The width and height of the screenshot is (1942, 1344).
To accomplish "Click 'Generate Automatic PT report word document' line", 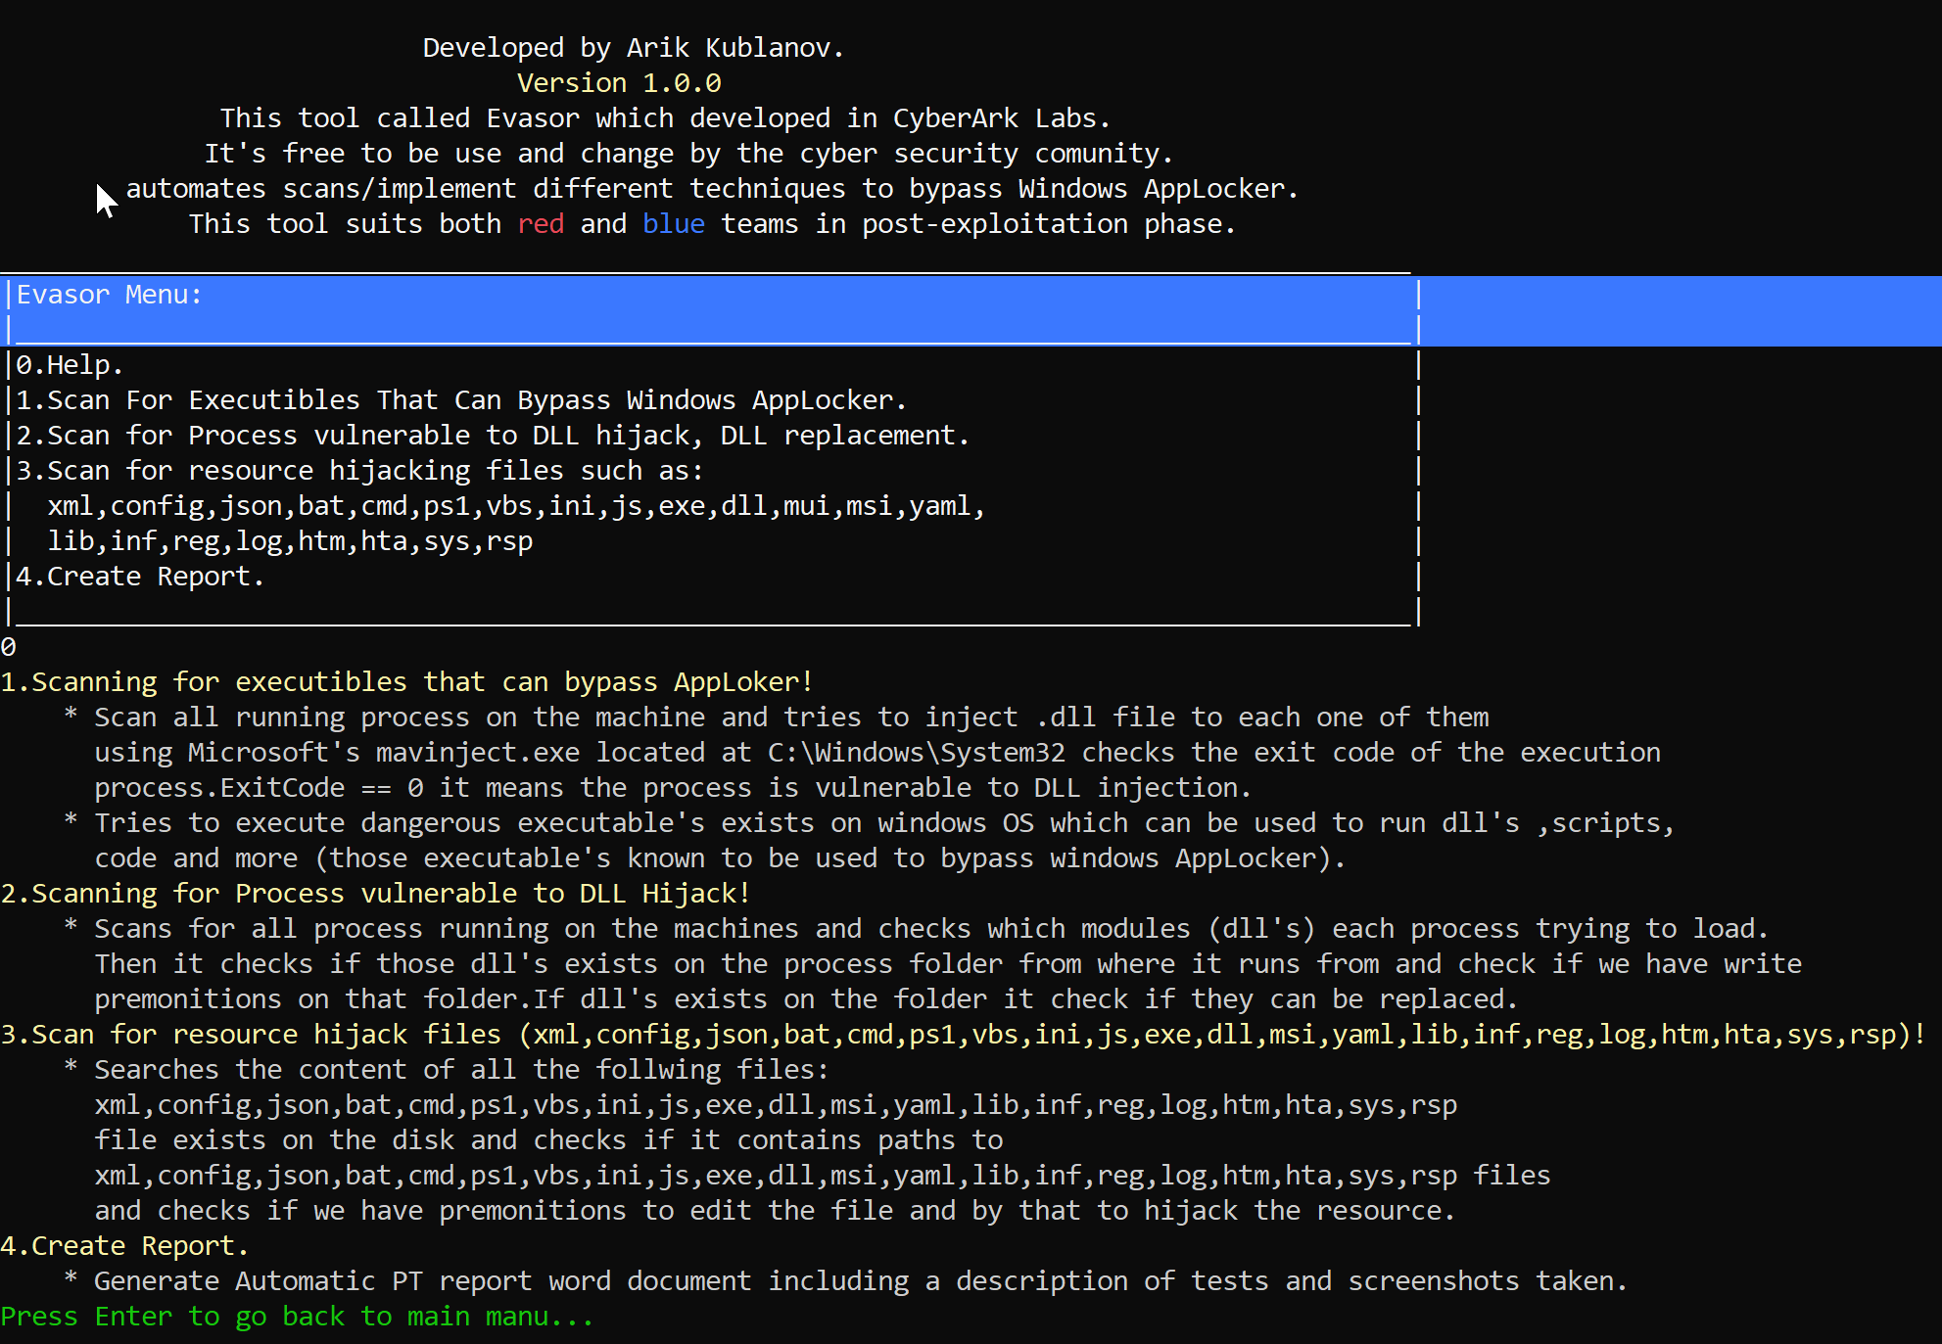I will pyautogui.click(x=861, y=1281).
